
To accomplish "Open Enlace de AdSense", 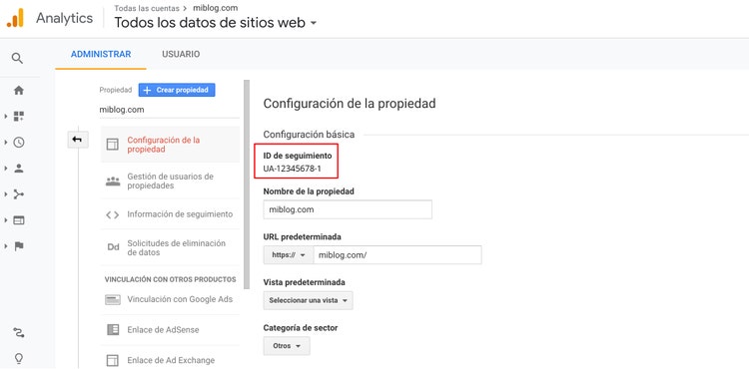I will click(170, 330).
